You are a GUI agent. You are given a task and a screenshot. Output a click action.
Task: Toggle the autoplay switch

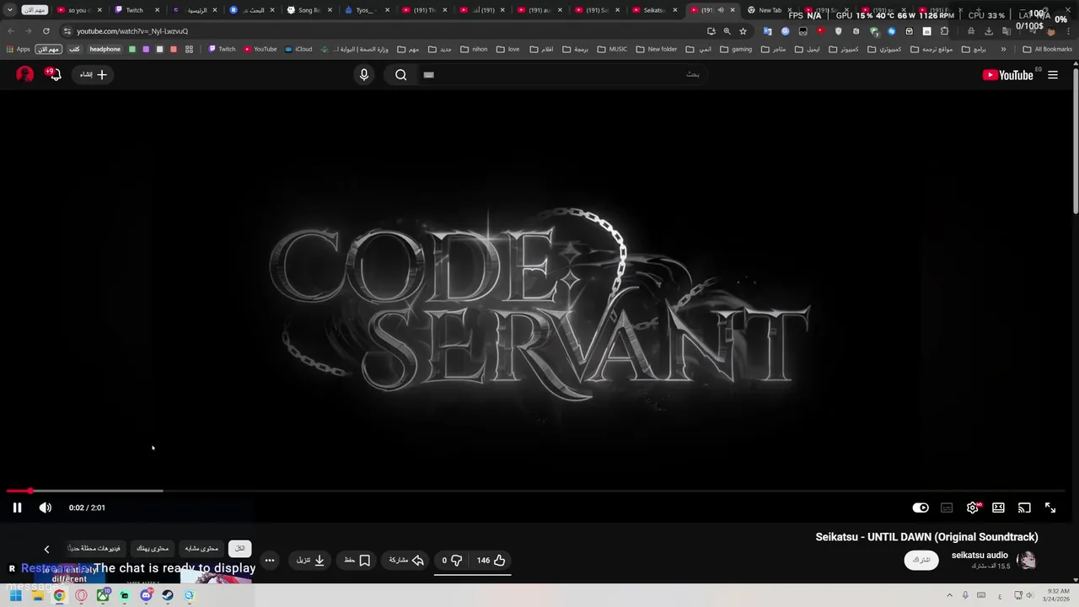pos(921,508)
